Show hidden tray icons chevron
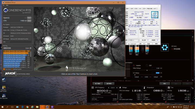Image resolution: width=195 pixels, height=109 pixels. pos(171,107)
